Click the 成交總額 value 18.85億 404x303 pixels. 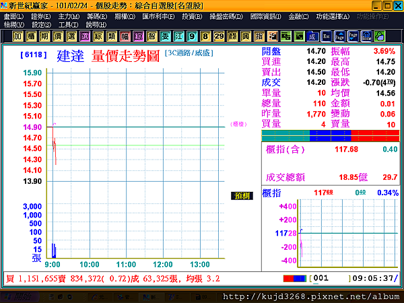coord(353,177)
